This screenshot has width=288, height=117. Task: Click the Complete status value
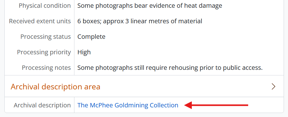(92, 37)
